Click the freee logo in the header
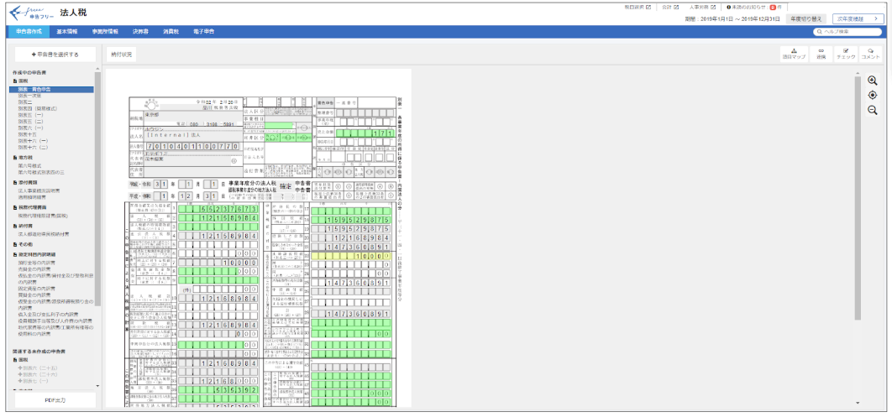This screenshot has width=892, height=417. (x=31, y=13)
